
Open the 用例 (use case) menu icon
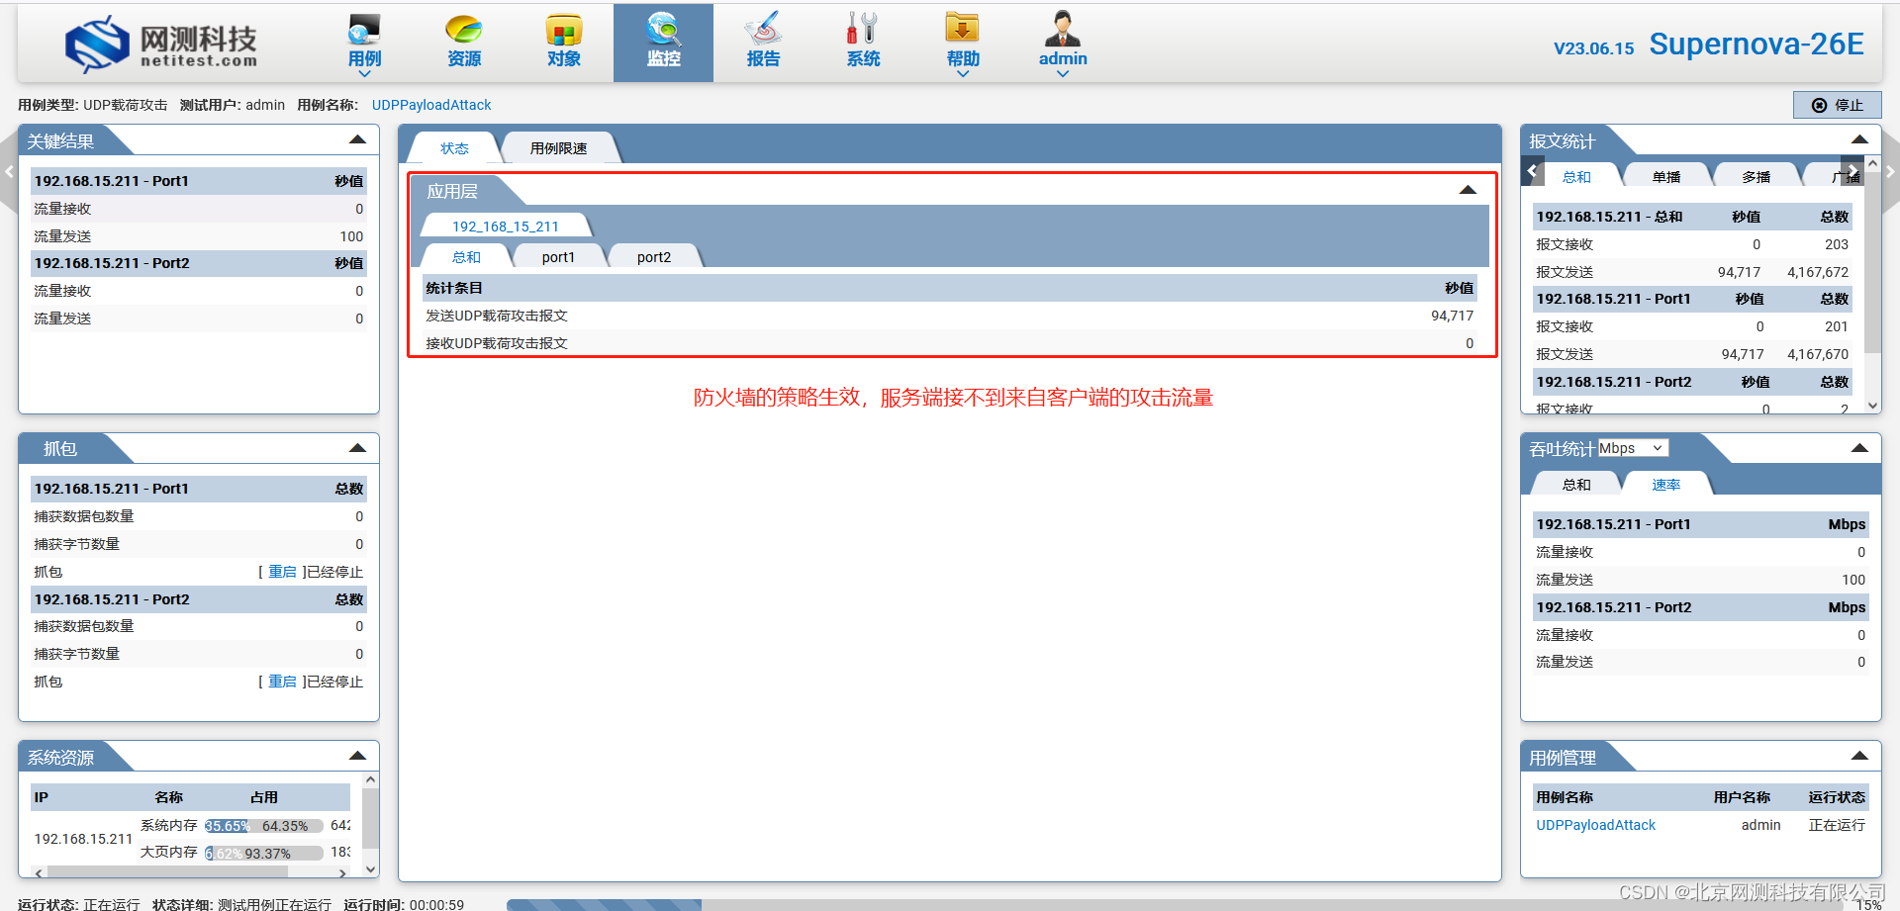364,30
